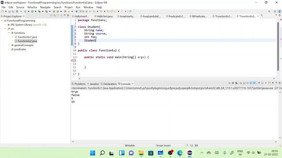Maximize the Project Explorer view
The image size is (282, 158).
(68, 16)
